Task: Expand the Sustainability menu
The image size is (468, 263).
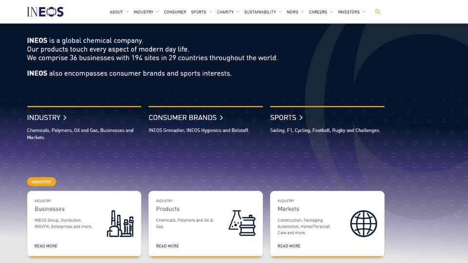Action: point(263,12)
